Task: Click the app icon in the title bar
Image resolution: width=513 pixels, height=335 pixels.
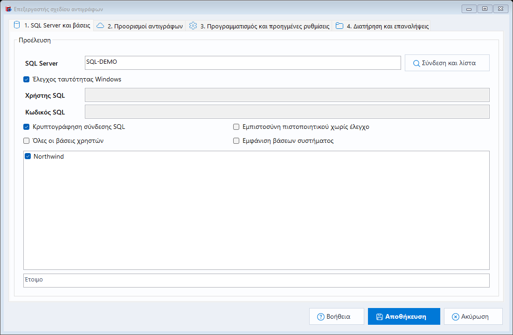Action: pos(8,9)
